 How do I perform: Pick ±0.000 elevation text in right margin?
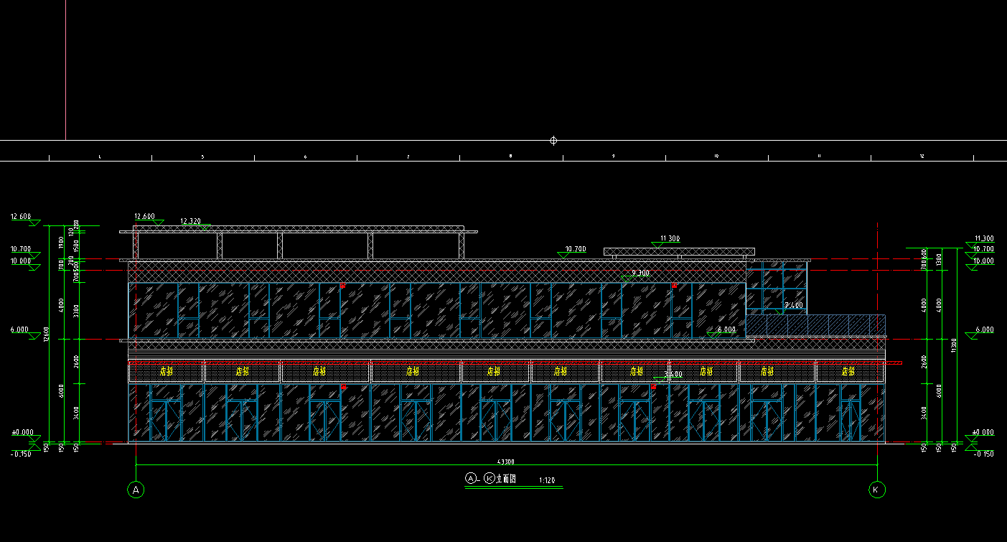983,432
